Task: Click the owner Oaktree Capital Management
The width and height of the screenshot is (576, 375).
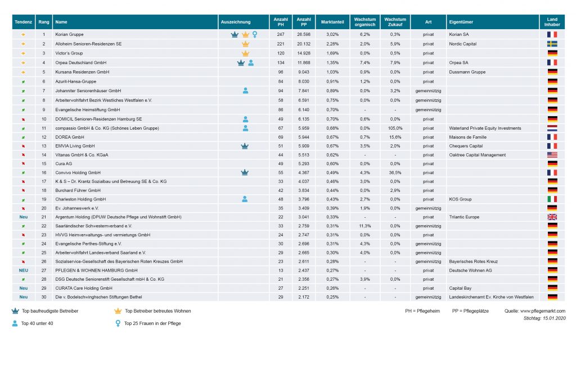Action: click(477, 155)
